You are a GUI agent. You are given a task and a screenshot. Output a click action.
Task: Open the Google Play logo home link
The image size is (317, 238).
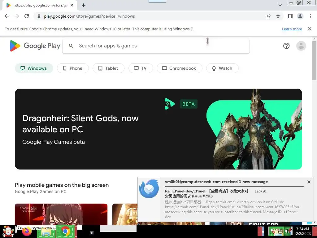point(35,46)
